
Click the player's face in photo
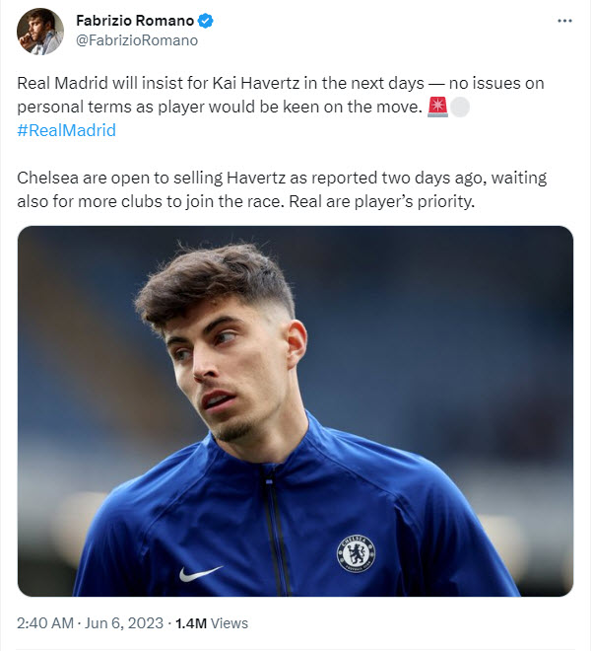click(231, 370)
